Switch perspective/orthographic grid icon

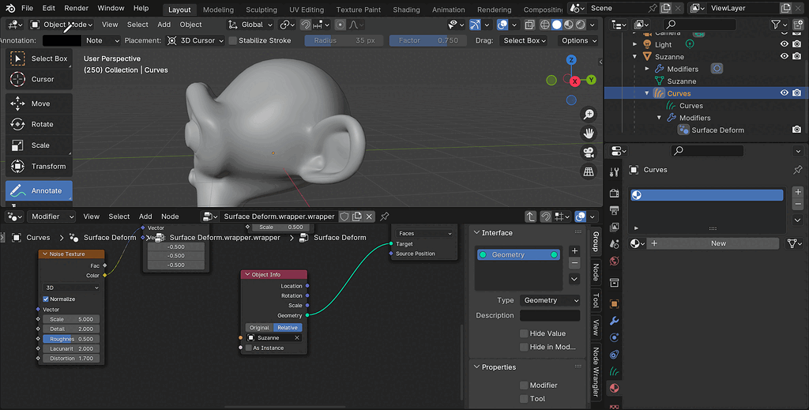point(588,171)
